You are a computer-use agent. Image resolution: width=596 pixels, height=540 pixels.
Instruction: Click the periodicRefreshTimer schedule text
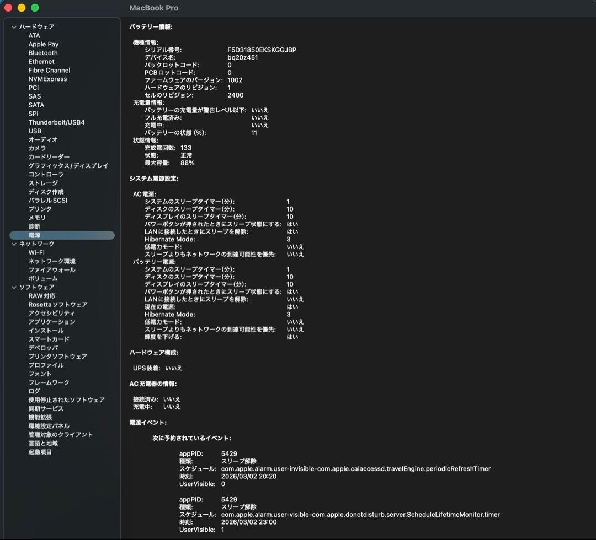(356, 469)
